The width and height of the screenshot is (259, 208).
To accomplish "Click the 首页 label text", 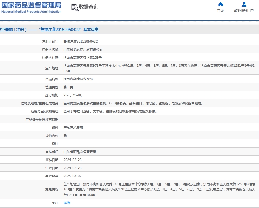I will point(220,11).
